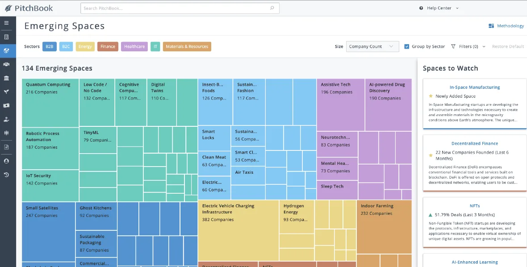Open the cash money sidebar icon
The image size is (527, 267).
[6, 105]
